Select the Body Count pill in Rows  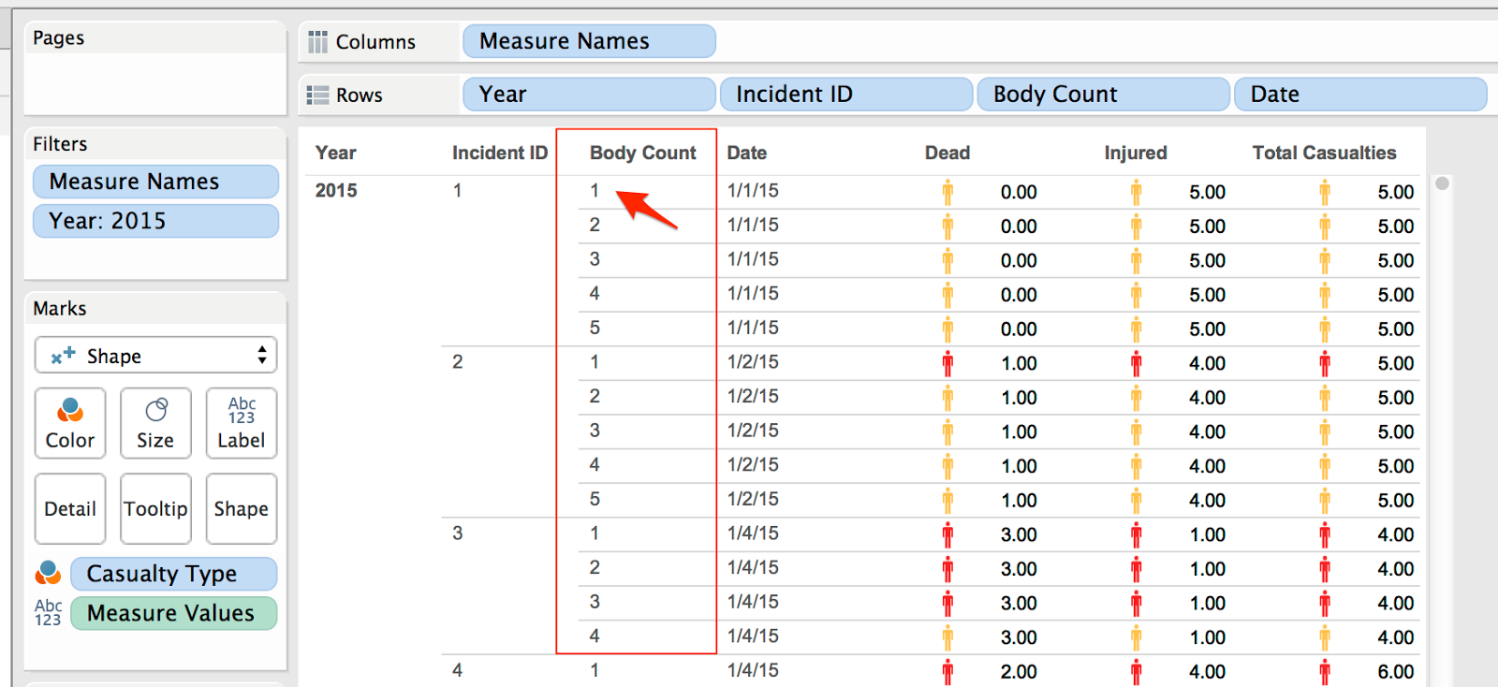click(x=1103, y=95)
